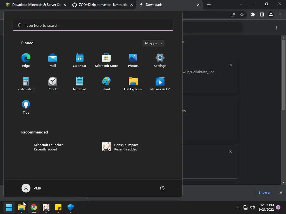The image size is (286, 214).
Task: Open VM6 user account menu
Action: pyautogui.click(x=31, y=188)
